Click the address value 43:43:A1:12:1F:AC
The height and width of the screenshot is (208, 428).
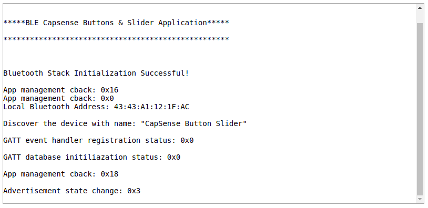(151, 107)
